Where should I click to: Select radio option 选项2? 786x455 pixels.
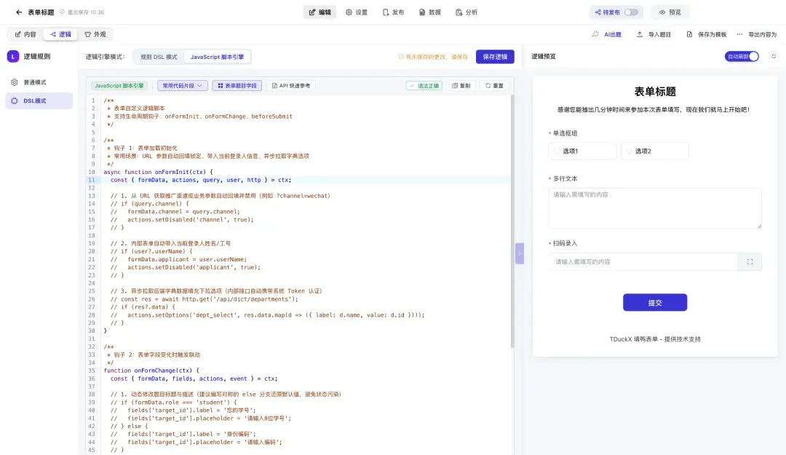click(655, 151)
